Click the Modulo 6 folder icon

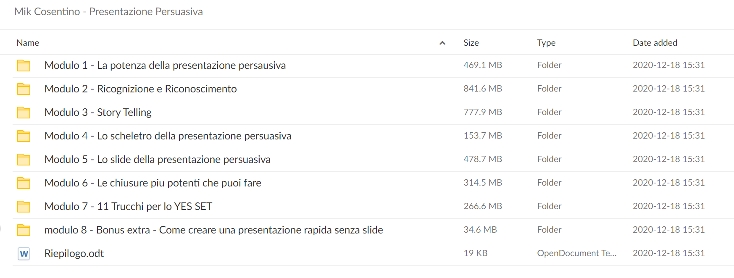24,183
